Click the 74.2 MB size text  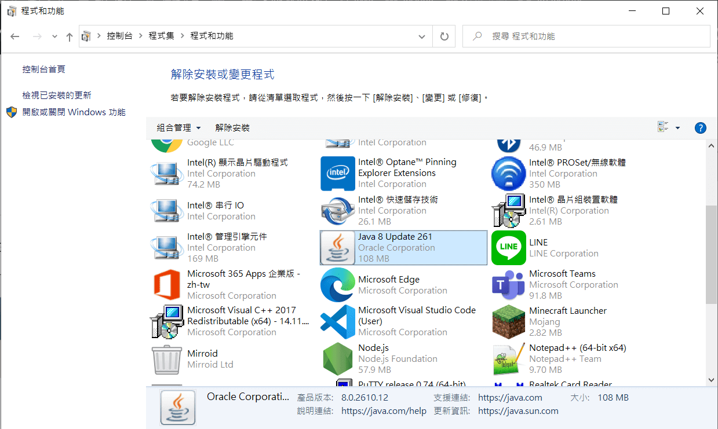(x=203, y=185)
